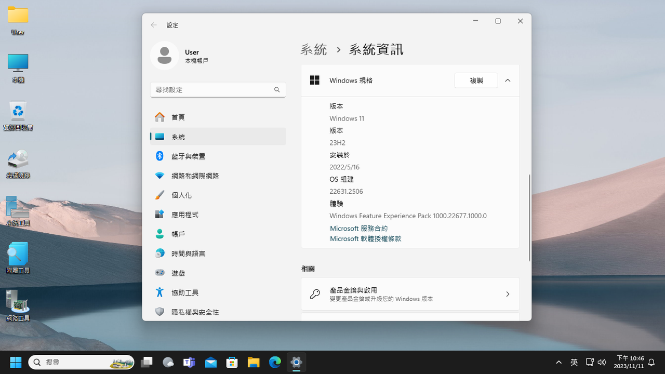Open the Recycle Bin desktop icon
This screenshot has height=374, width=665.
pos(18,116)
